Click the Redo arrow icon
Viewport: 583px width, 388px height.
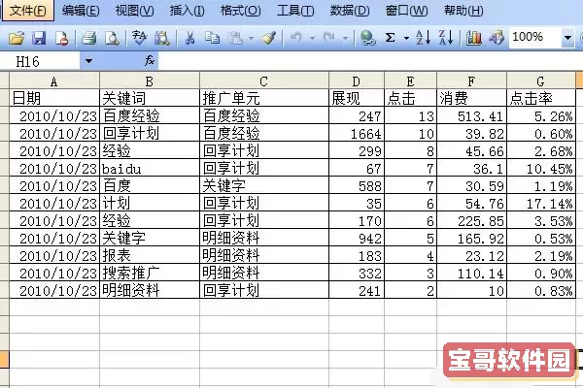[329, 38]
